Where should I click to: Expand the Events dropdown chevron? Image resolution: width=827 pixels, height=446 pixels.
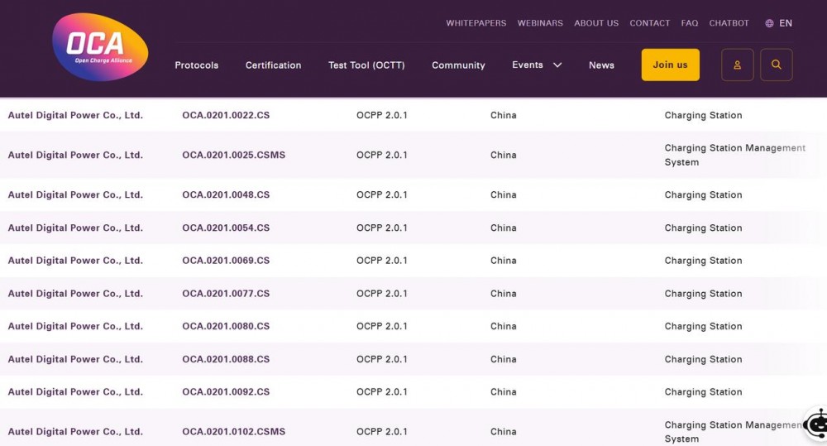pos(557,65)
